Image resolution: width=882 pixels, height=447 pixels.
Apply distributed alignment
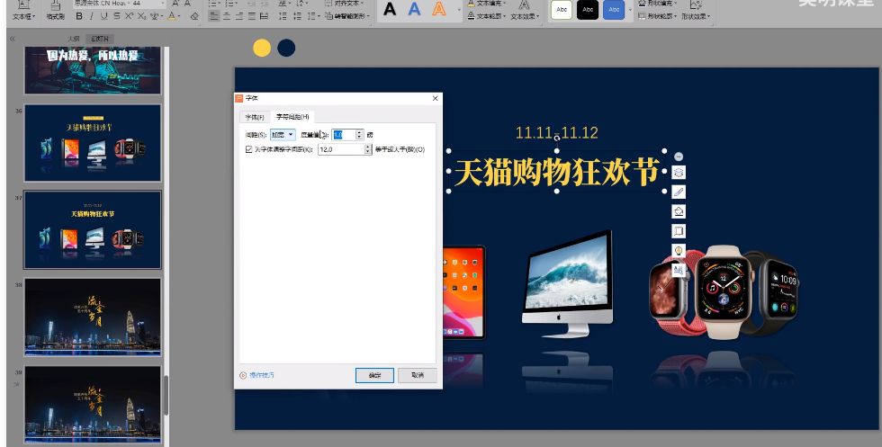(x=264, y=16)
